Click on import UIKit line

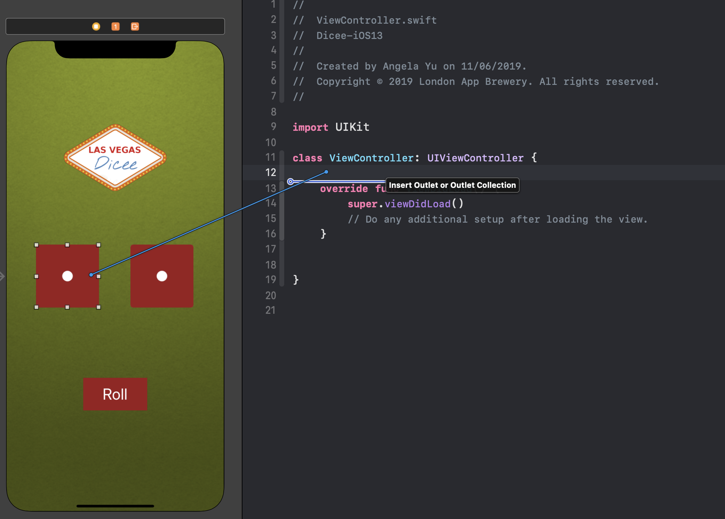pos(331,127)
